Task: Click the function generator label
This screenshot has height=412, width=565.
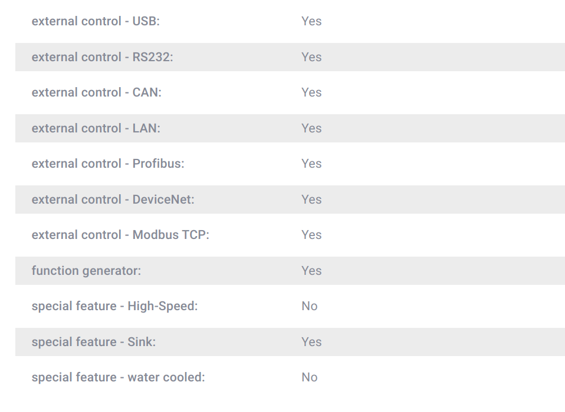Action: coord(86,271)
